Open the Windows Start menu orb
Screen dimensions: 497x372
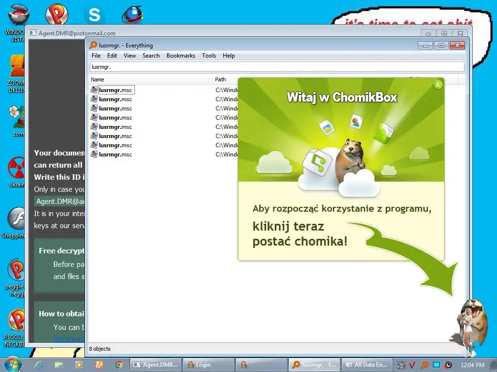pyautogui.click(x=13, y=364)
